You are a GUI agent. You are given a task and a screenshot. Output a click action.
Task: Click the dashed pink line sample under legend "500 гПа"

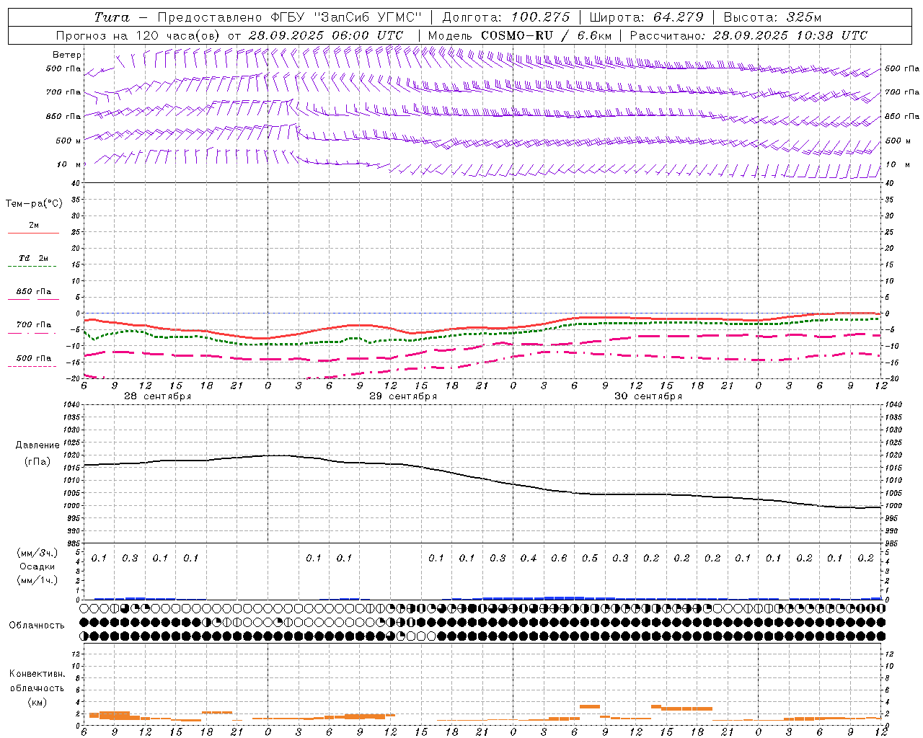click(33, 367)
